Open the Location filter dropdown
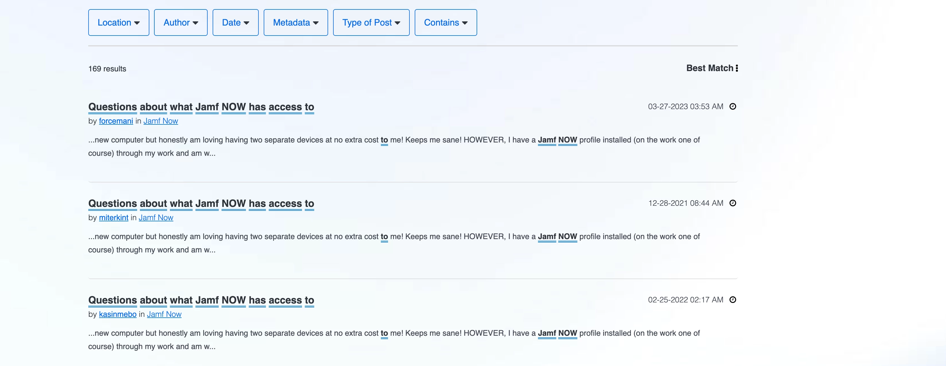This screenshot has width=946, height=366. tap(119, 22)
